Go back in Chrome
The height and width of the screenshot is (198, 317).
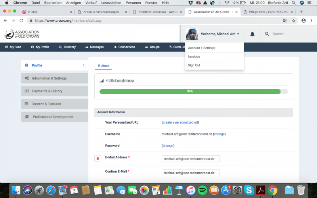[6, 21]
